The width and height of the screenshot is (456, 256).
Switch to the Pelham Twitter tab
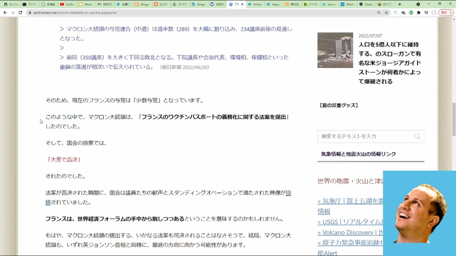click(x=255, y=4)
